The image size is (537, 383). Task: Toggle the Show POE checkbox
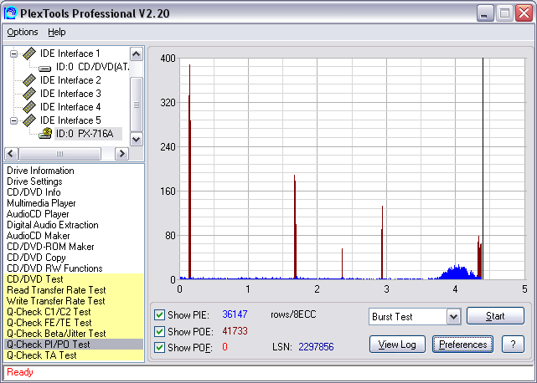coord(159,331)
